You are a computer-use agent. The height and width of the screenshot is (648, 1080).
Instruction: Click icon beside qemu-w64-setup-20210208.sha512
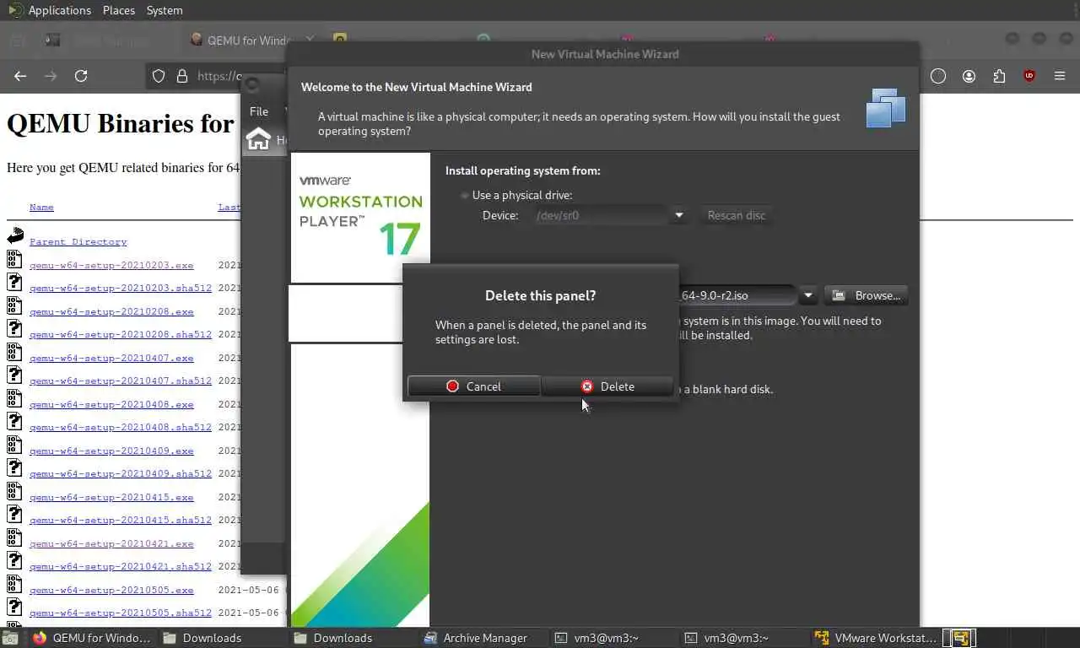pos(14,328)
